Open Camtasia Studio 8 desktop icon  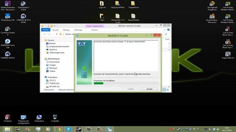[x=8, y=31]
